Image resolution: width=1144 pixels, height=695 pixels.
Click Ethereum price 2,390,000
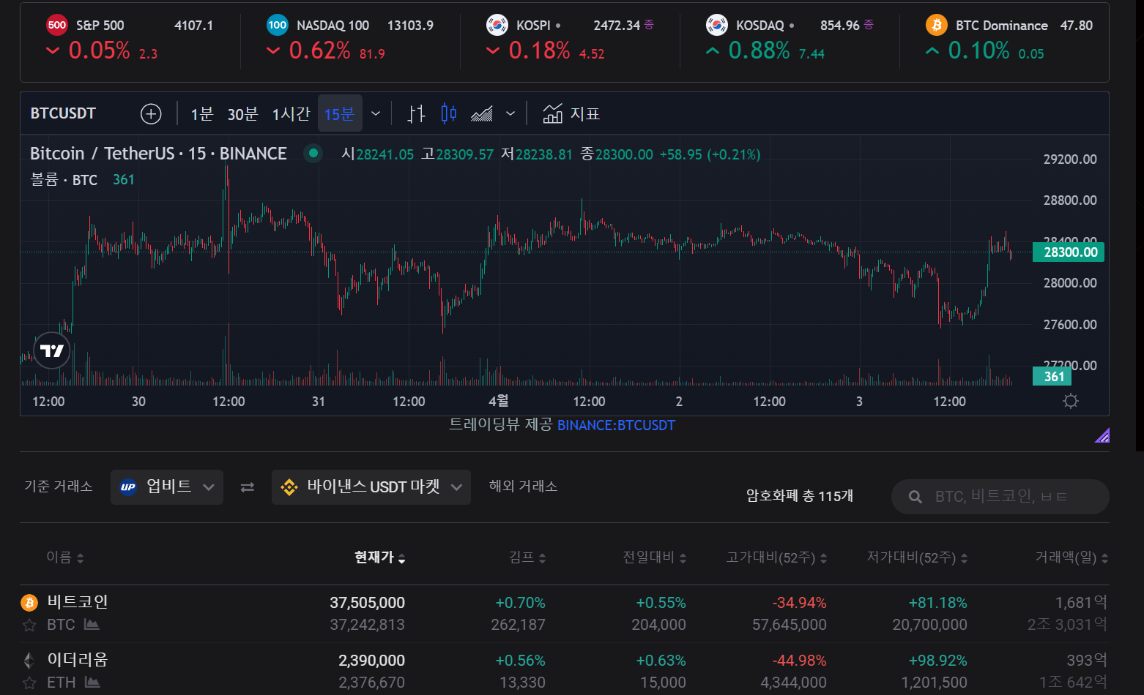click(371, 661)
